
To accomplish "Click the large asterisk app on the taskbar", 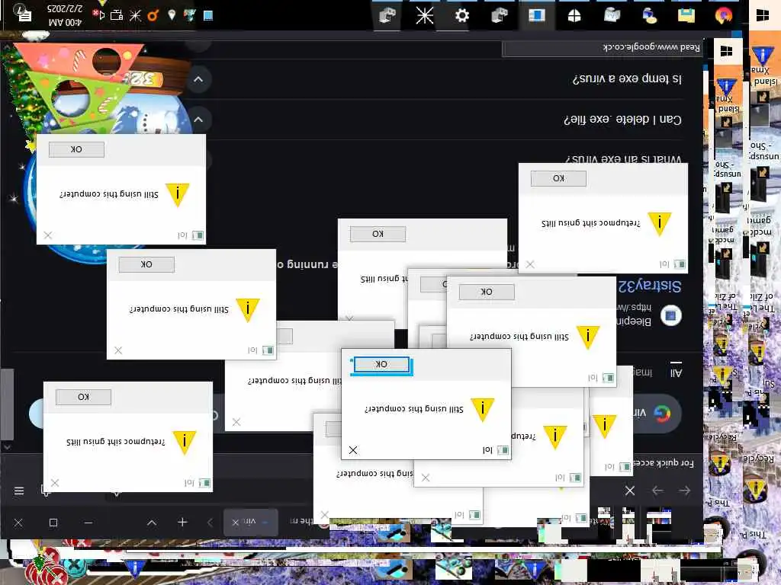I will pyautogui.click(x=424, y=15).
